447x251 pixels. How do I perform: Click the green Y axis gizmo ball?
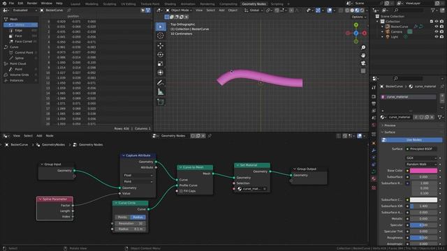click(356, 25)
